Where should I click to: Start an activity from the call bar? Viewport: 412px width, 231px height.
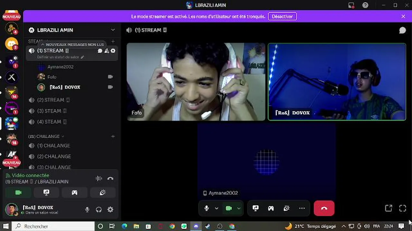(271, 208)
